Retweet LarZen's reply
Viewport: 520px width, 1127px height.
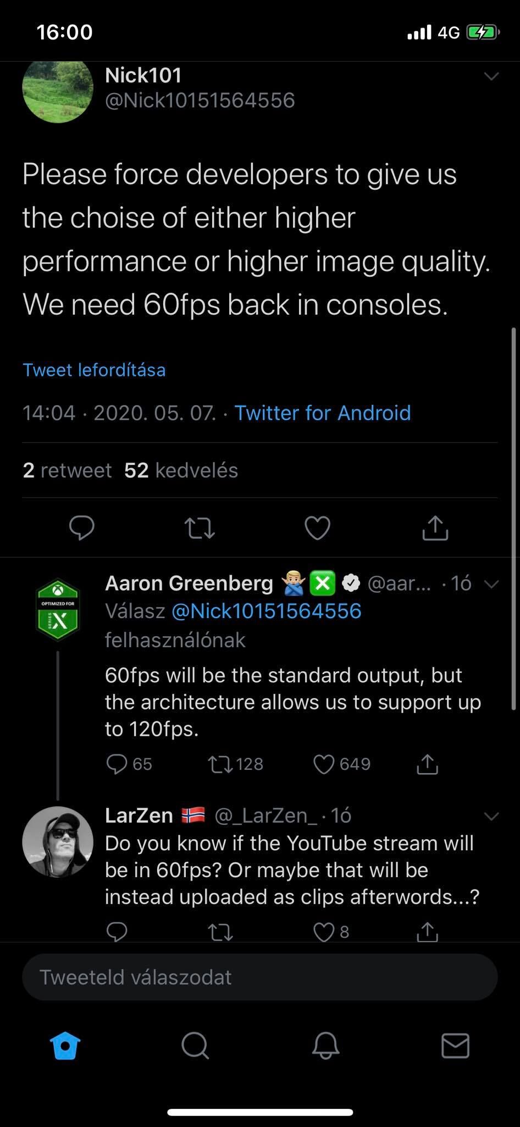221,932
